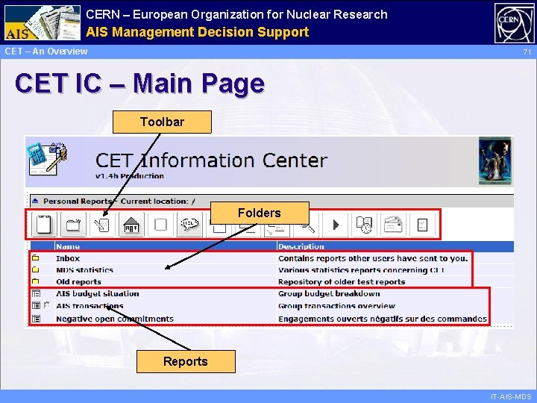Click the blank page new report icon
The width and height of the screenshot is (537, 403).
point(44,225)
